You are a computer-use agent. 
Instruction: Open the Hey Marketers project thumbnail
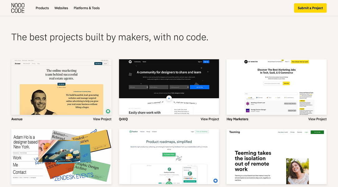click(277, 87)
